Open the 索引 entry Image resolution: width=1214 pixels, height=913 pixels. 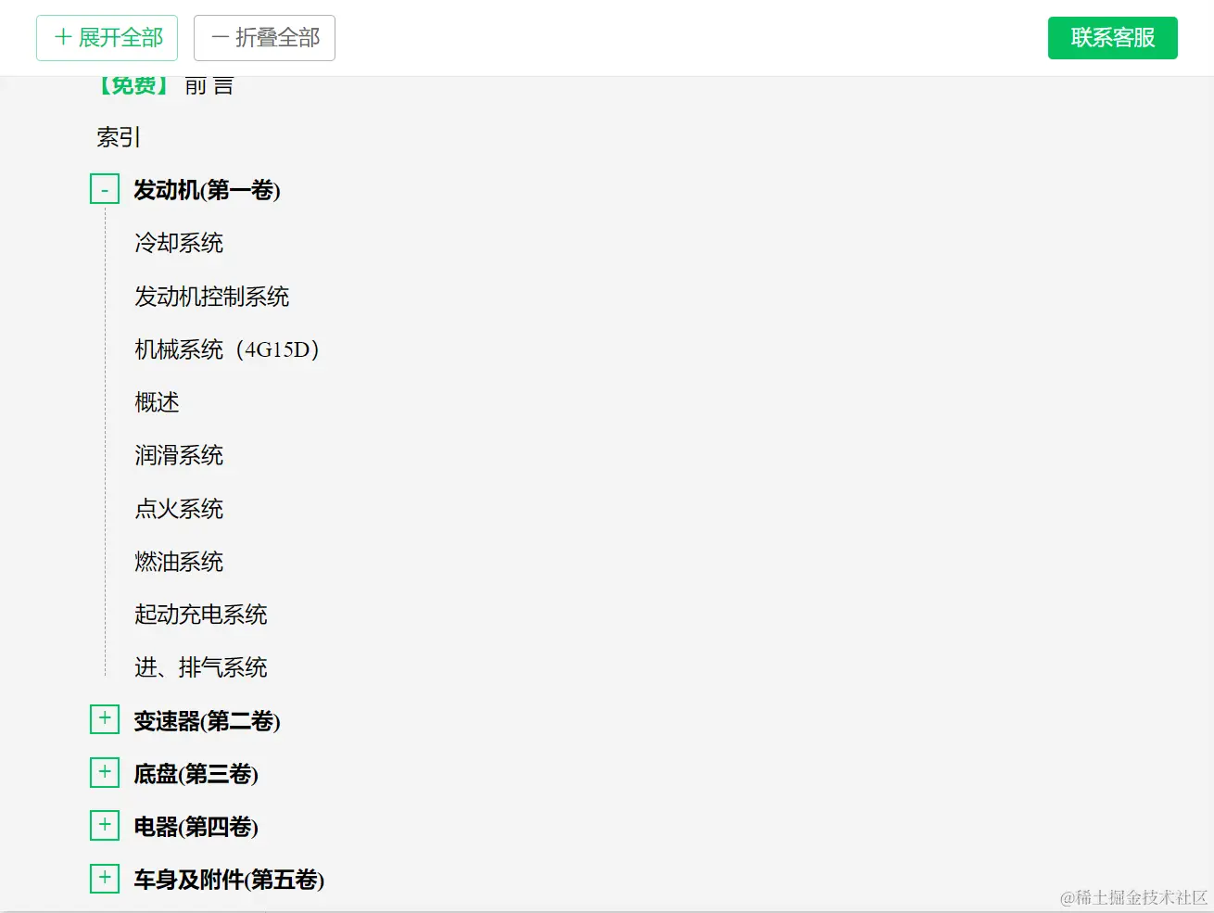(x=116, y=137)
